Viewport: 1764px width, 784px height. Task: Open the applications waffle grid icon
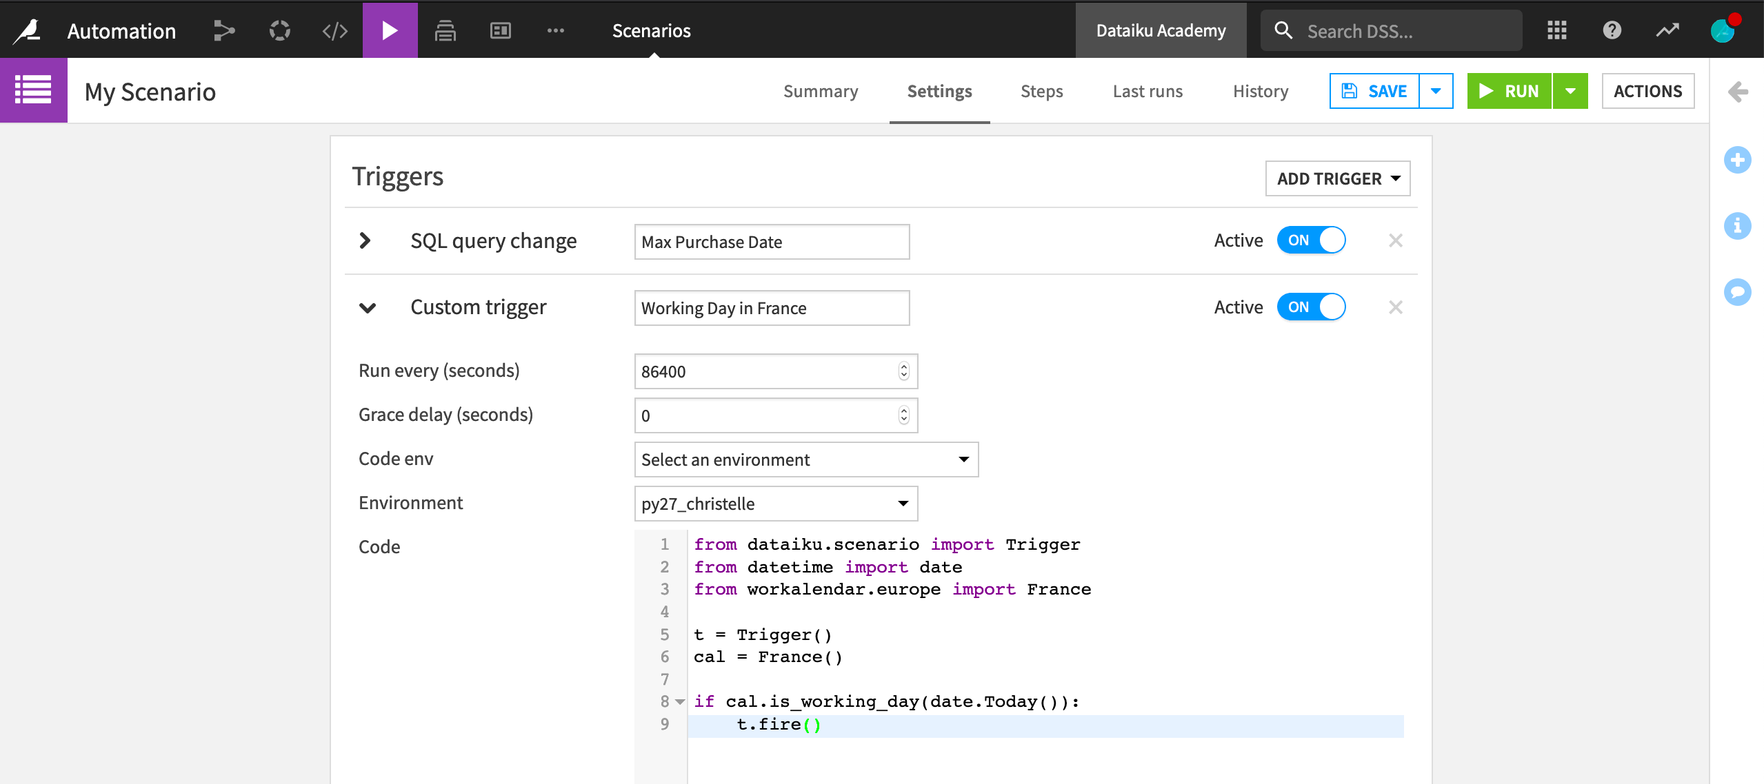(1557, 30)
